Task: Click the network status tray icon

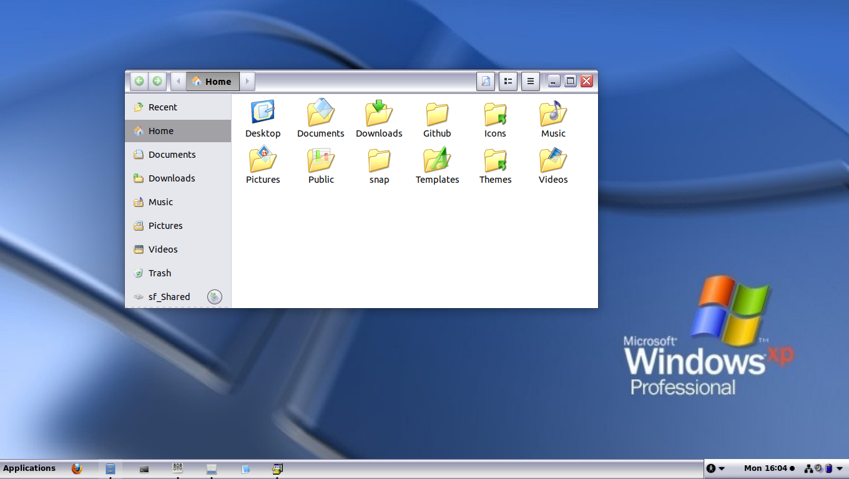Action: [x=808, y=468]
